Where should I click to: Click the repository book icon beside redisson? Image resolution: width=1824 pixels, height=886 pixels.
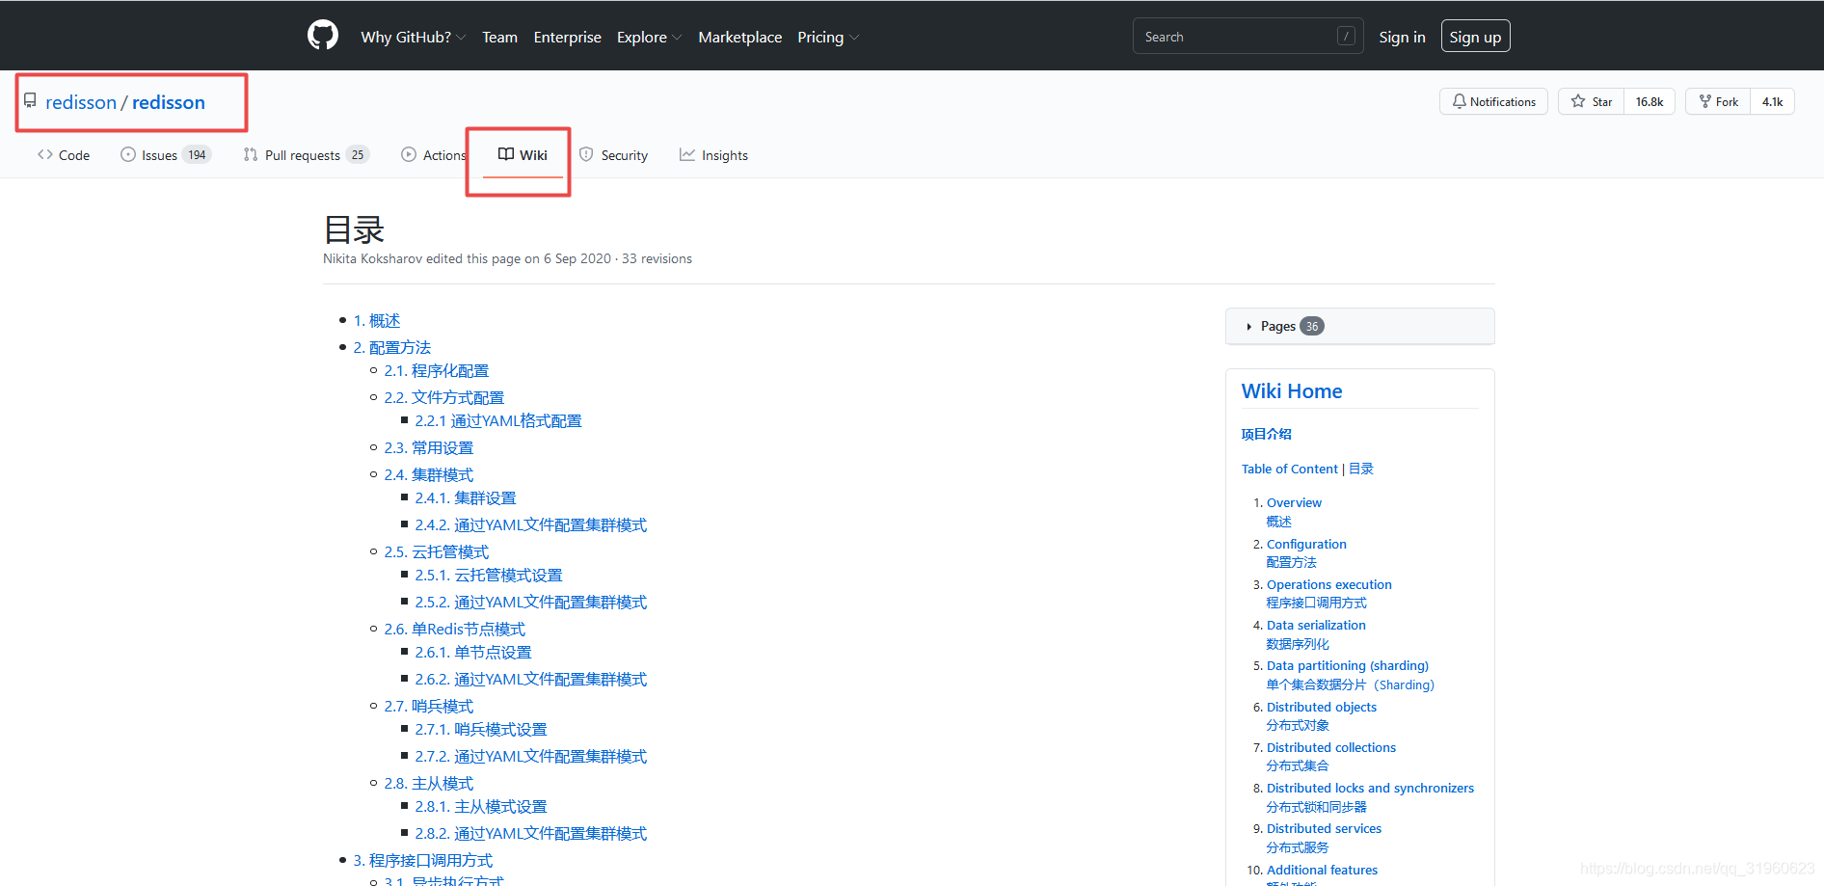pos(30,101)
